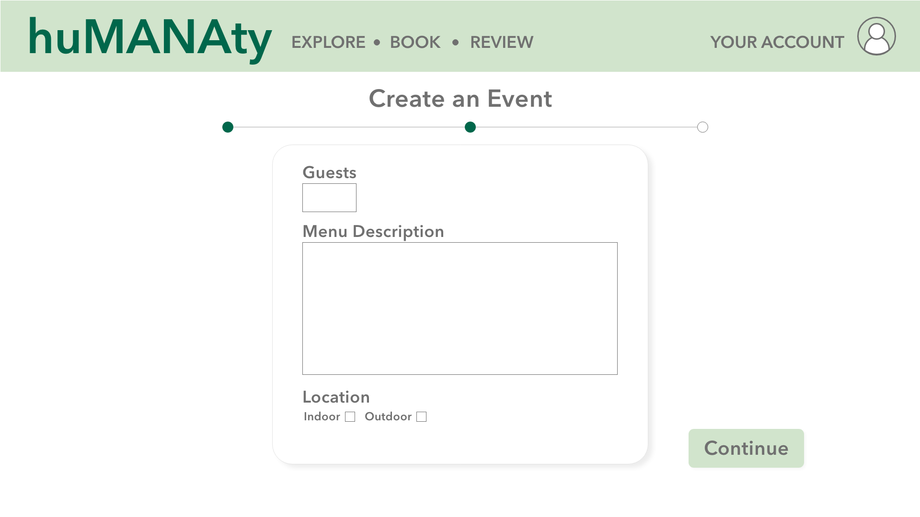The width and height of the screenshot is (920, 517).
Task: Jump to the unfilled last step circle
Action: 702,127
